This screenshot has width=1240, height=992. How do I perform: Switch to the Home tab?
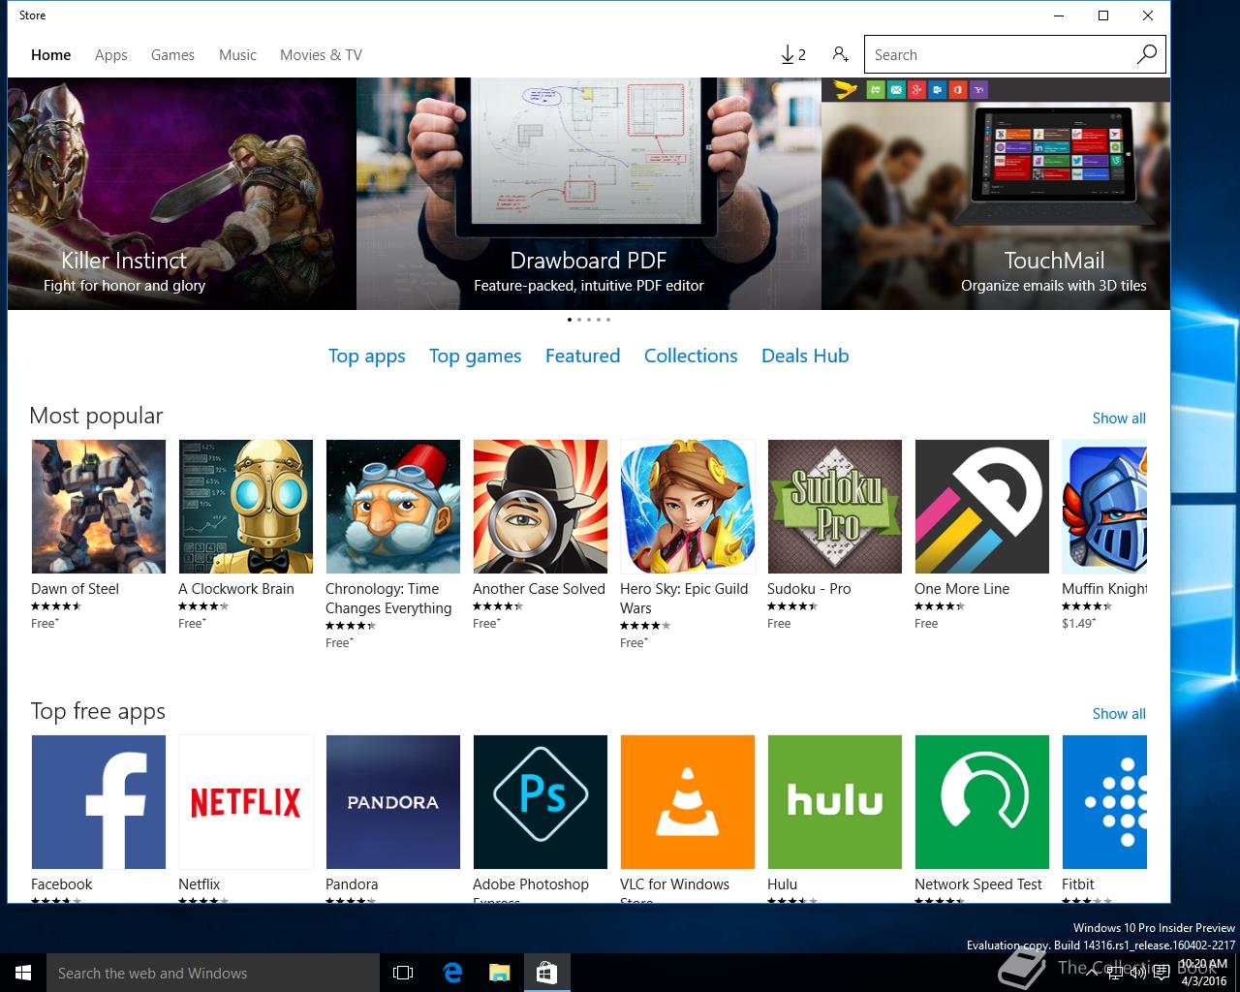point(50,55)
